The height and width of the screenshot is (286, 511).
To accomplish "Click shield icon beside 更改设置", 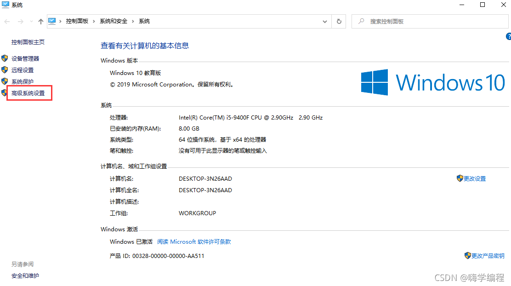I will 460,178.
